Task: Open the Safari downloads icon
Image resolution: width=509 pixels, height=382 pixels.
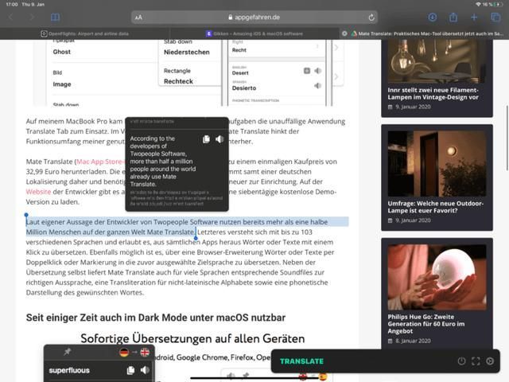Action: click(x=433, y=17)
